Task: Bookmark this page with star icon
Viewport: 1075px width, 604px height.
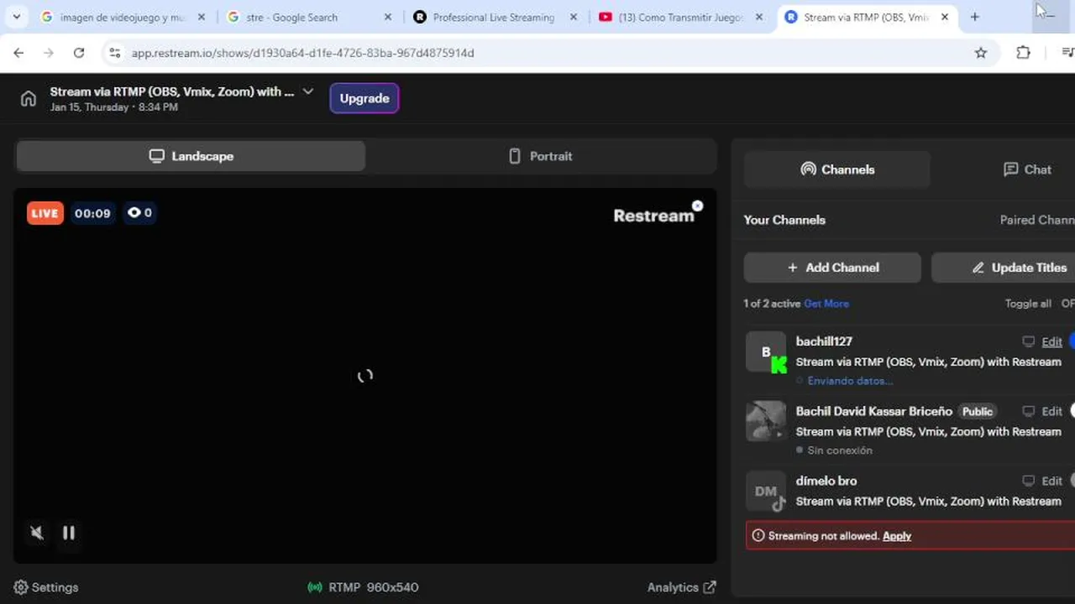Action: click(981, 53)
